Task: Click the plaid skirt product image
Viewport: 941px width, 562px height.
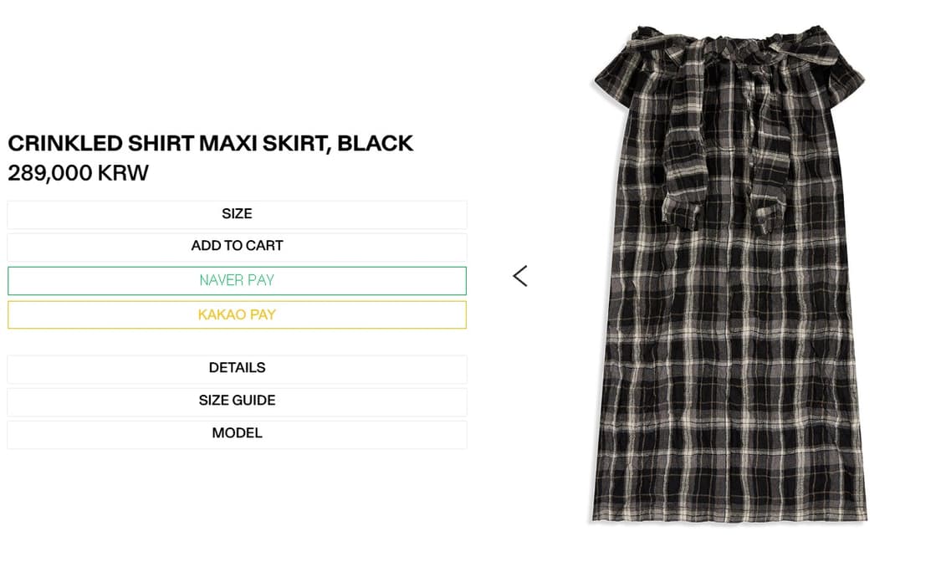Action: coord(728,335)
